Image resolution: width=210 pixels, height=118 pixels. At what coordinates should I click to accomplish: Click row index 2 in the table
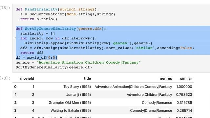[15, 103]
